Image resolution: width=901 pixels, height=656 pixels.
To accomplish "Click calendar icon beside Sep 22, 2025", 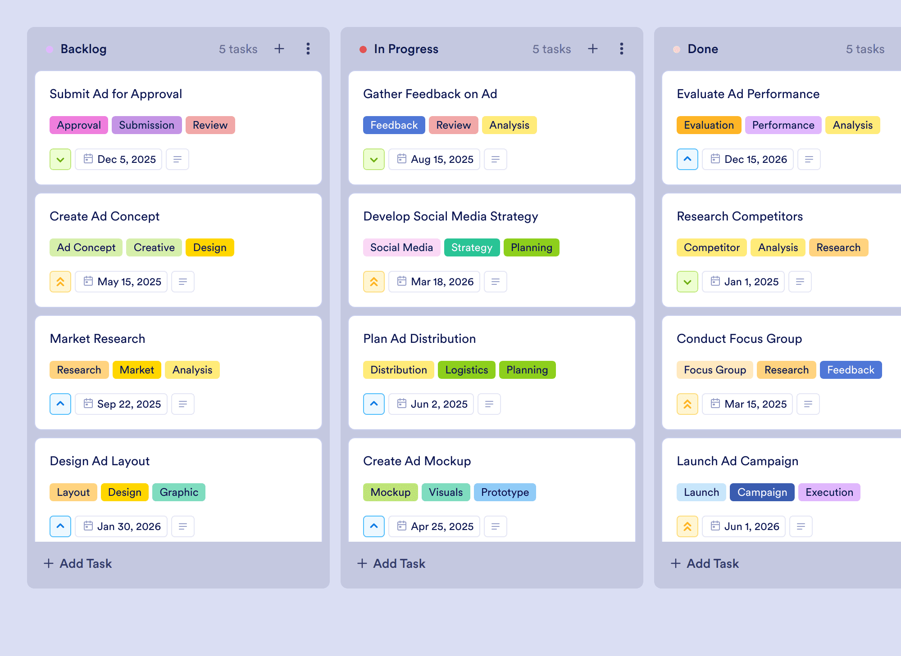I will (x=88, y=404).
